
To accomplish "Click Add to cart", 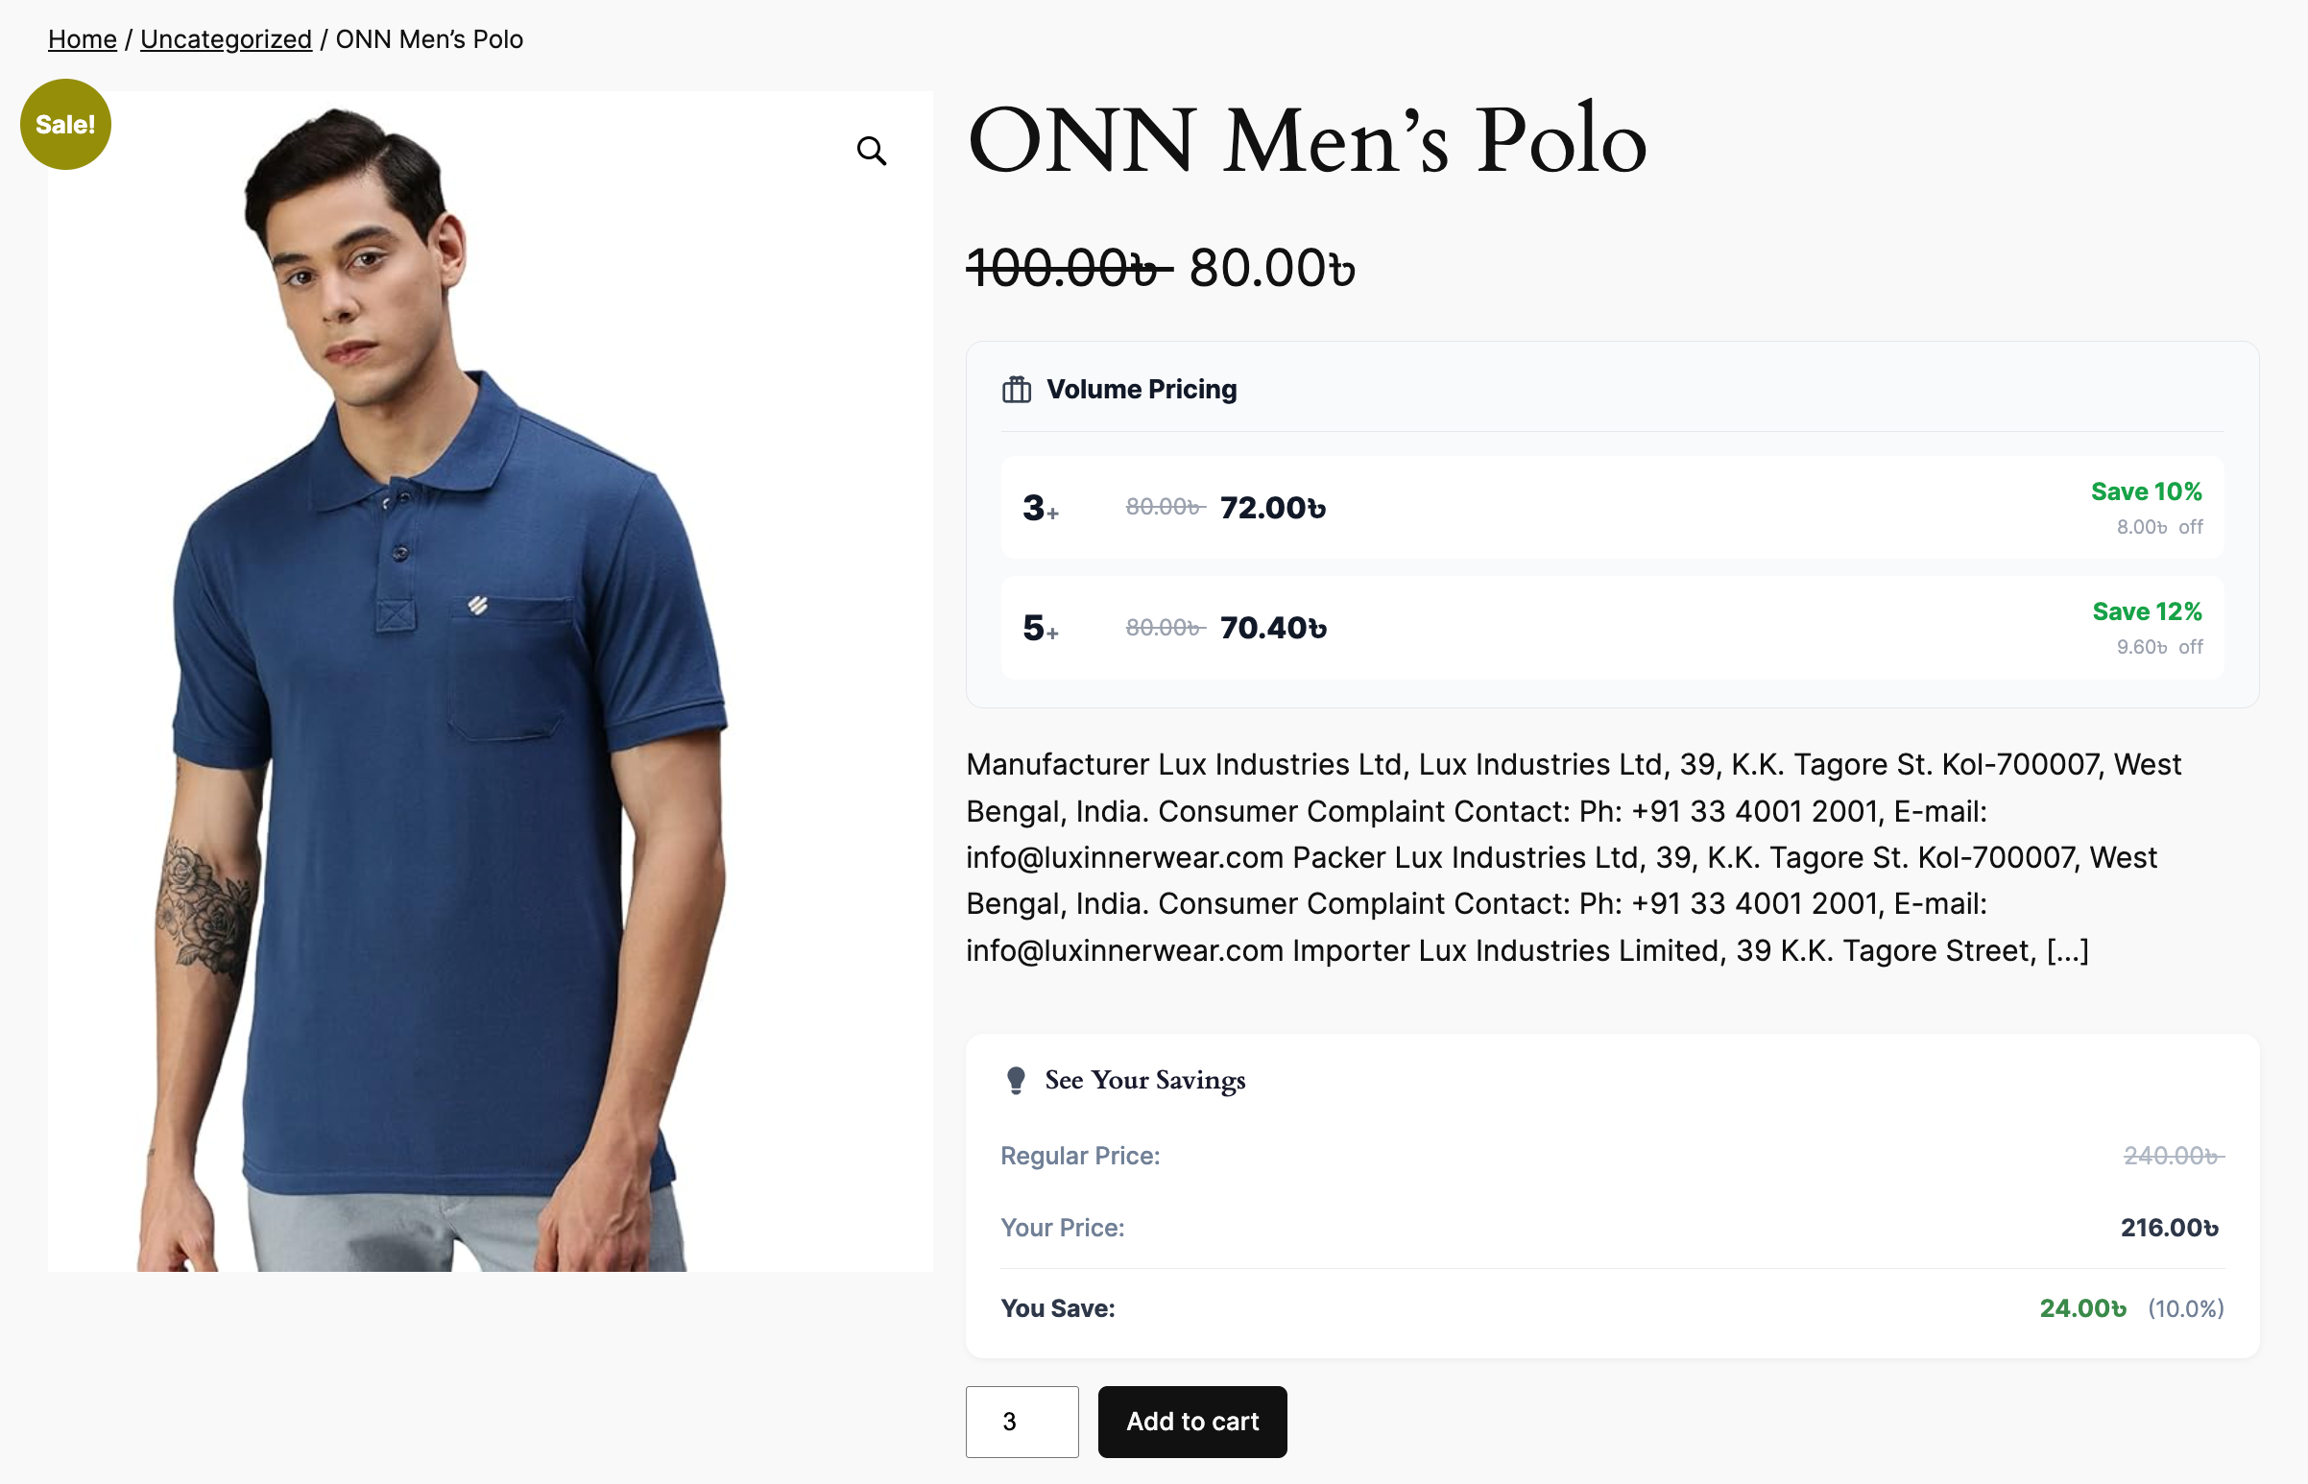I will coord(1192,1422).
